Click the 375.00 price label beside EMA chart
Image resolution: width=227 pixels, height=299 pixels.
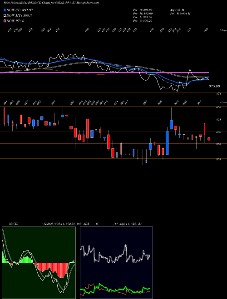point(214,86)
